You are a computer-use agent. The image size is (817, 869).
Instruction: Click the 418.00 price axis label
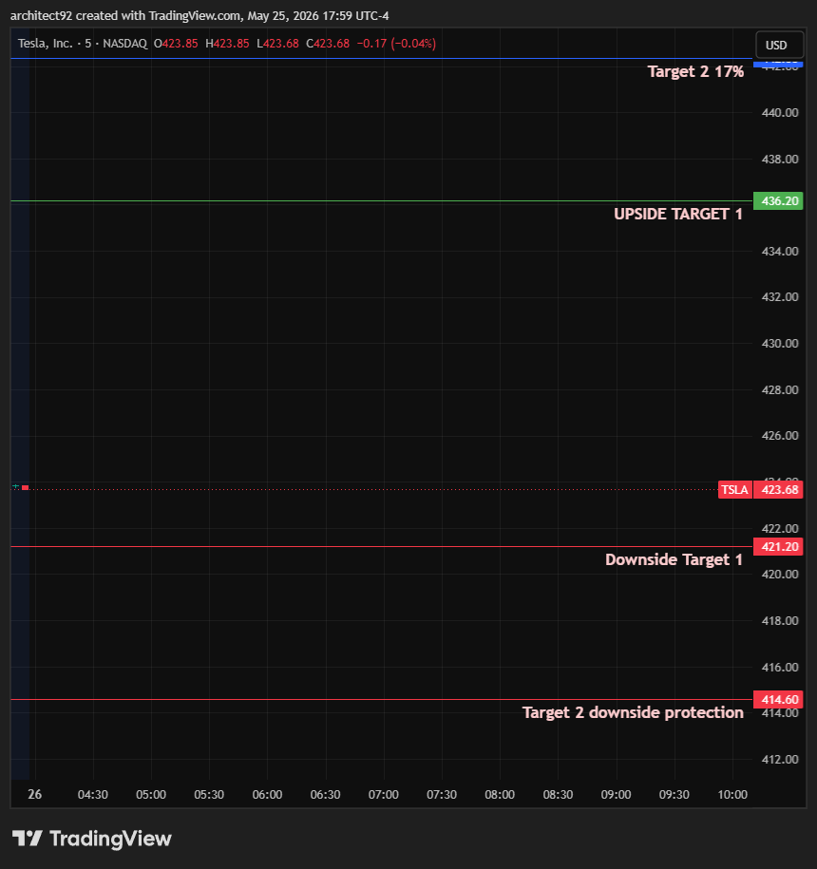(x=780, y=621)
